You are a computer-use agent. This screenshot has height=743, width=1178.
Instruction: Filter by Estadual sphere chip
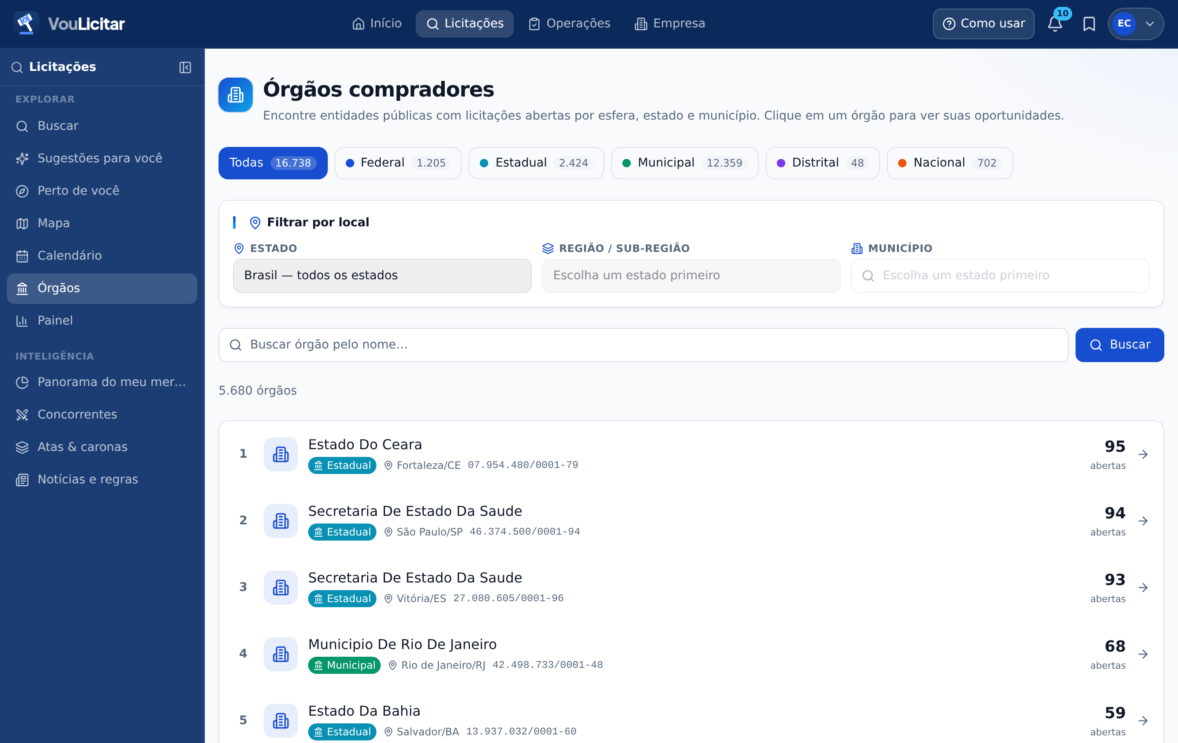(x=536, y=163)
